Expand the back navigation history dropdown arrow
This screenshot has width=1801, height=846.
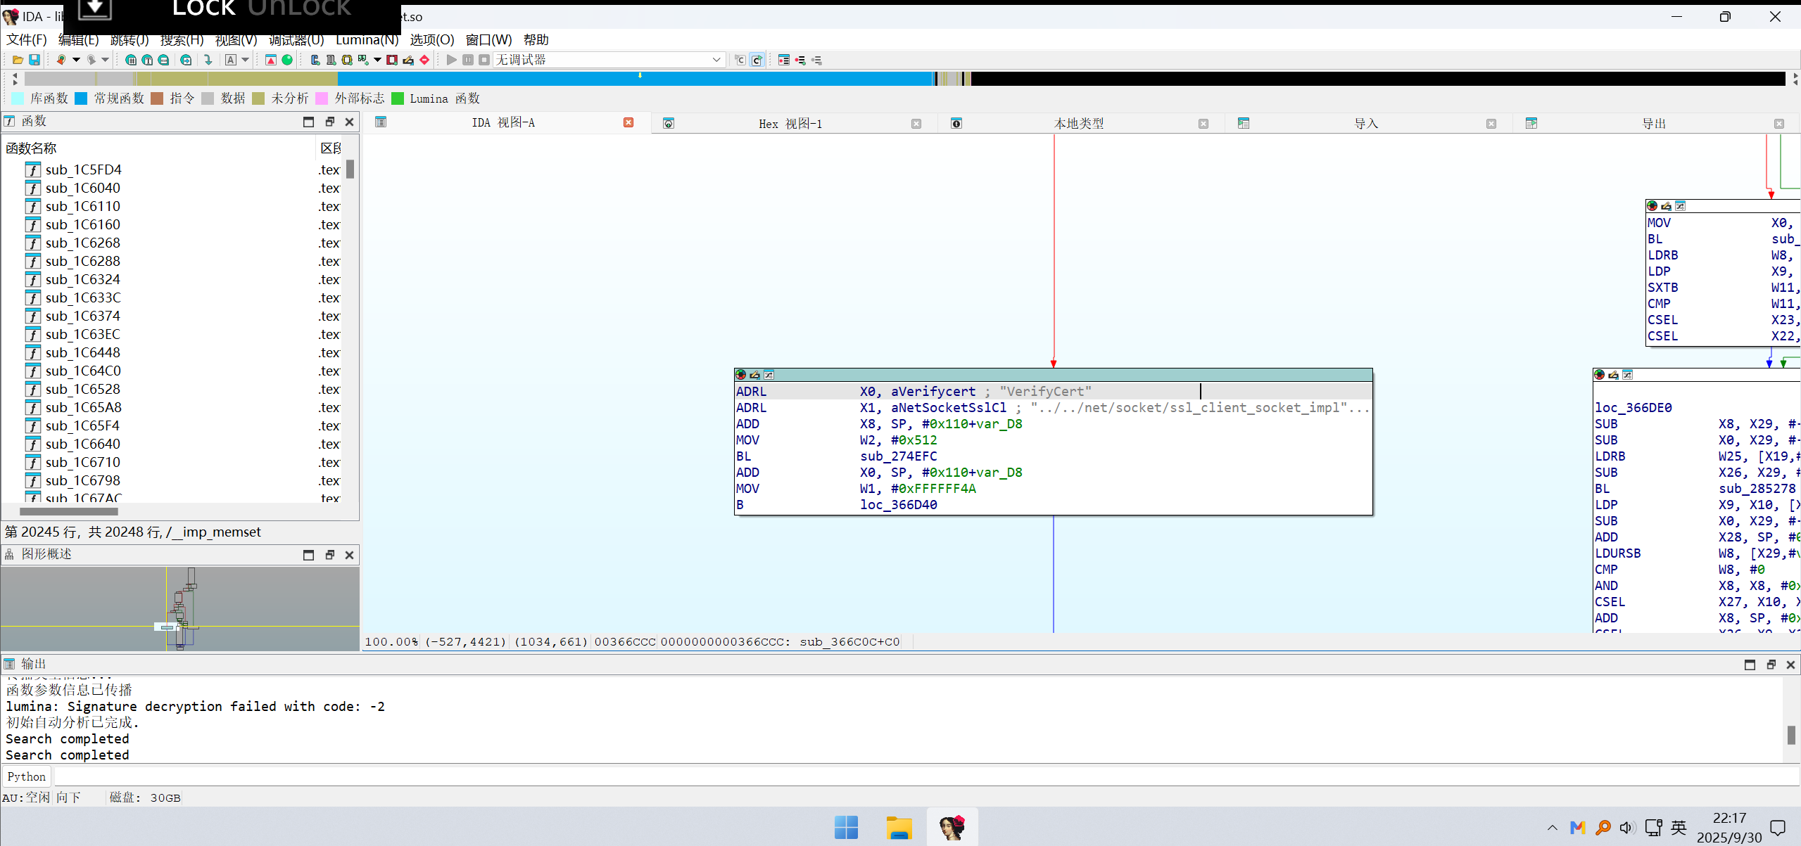76,60
